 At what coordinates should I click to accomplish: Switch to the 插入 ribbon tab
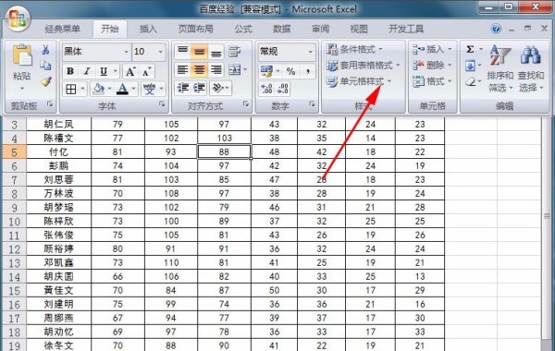click(148, 29)
